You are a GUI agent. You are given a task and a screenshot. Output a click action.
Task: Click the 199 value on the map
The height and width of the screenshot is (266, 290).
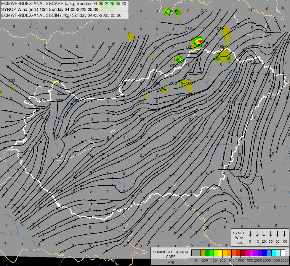(x=221, y=46)
